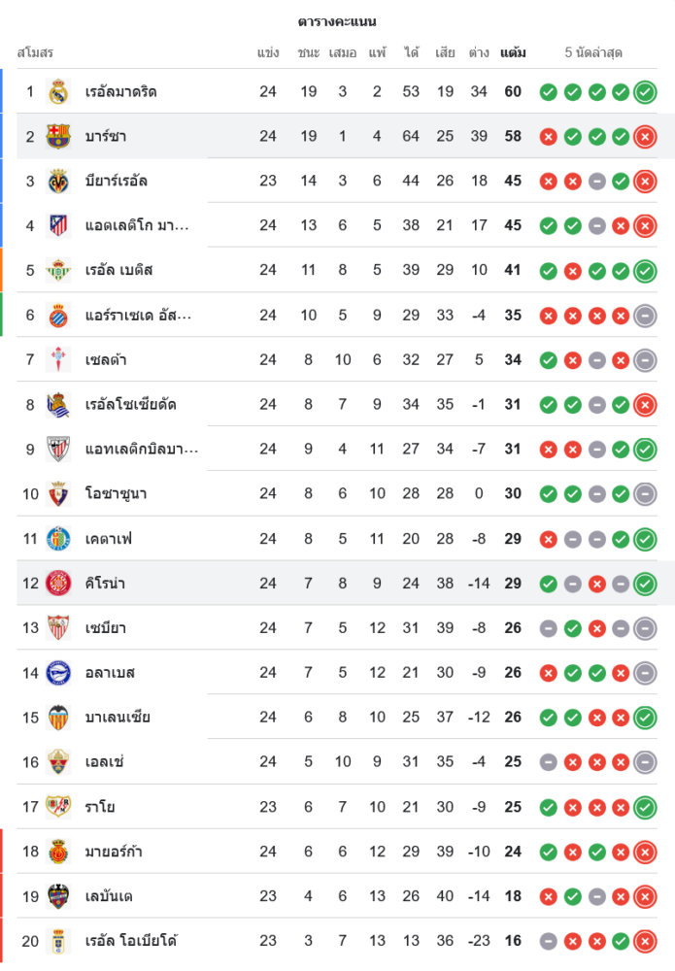Click the Real Oviedo club crest
Image resolution: width=675 pixels, height=971 pixels.
58,941
